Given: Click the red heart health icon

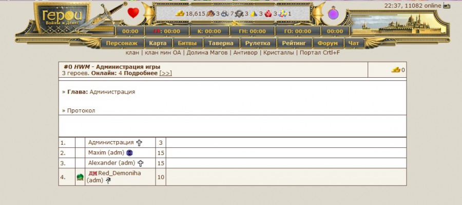Looking at the screenshot, I should coord(133,13).
